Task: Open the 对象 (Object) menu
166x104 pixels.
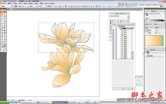Action: 15,4
